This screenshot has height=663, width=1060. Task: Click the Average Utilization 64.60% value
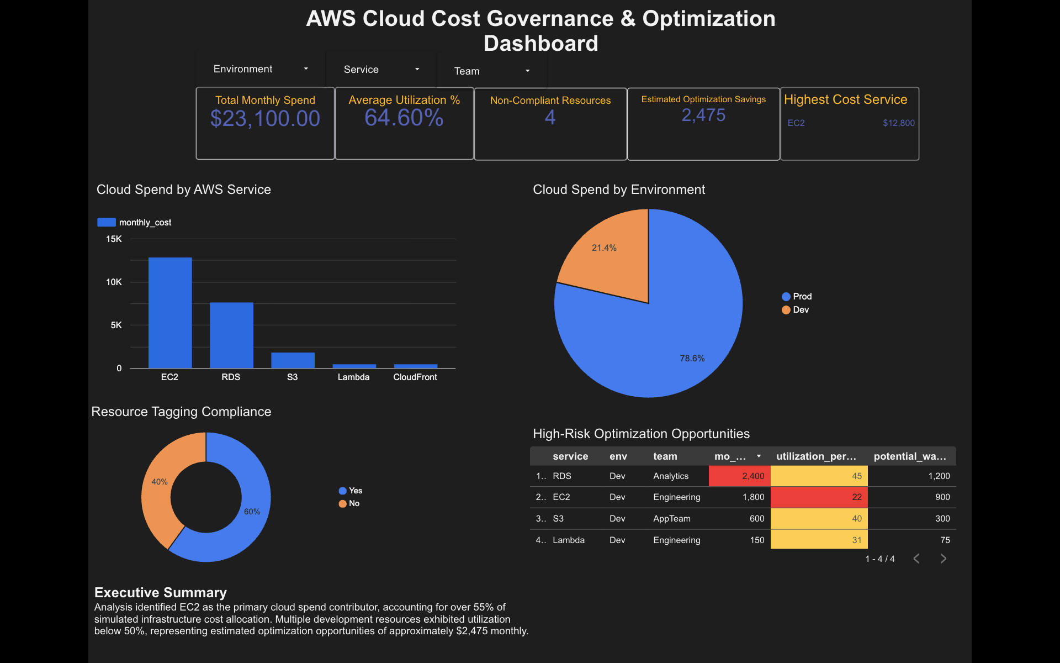(x=404, y=118)
